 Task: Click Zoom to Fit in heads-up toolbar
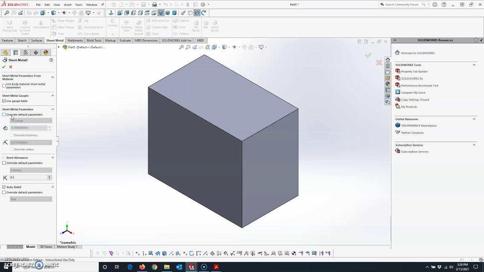(181, 47)
